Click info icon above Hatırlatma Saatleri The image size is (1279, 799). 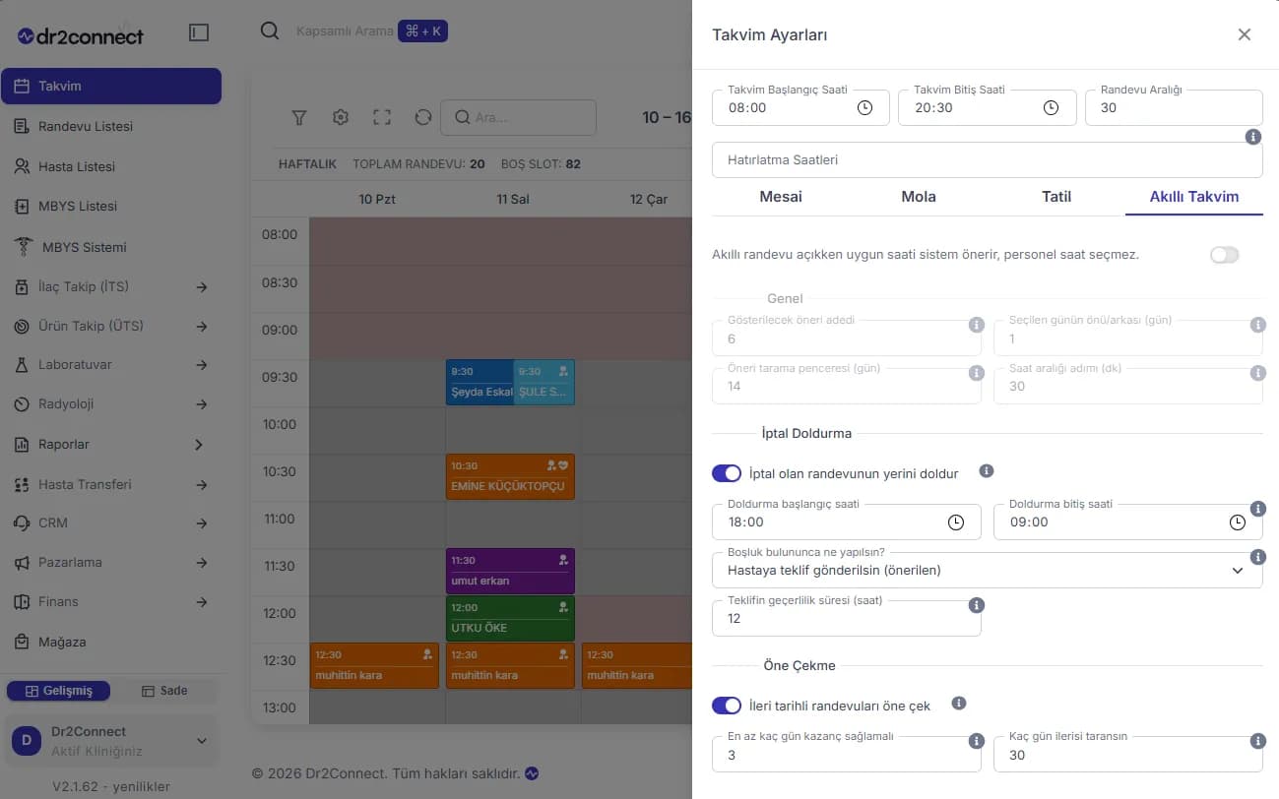click(x=1253, y=137)
